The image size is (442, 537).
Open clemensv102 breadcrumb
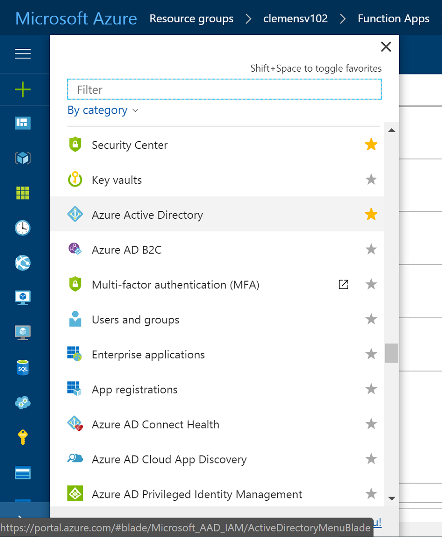pos(295,19)
